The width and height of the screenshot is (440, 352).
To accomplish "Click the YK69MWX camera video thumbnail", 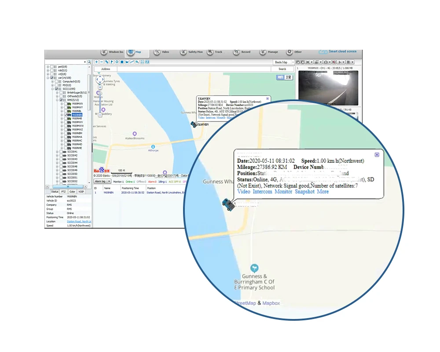I will (328, 88).
